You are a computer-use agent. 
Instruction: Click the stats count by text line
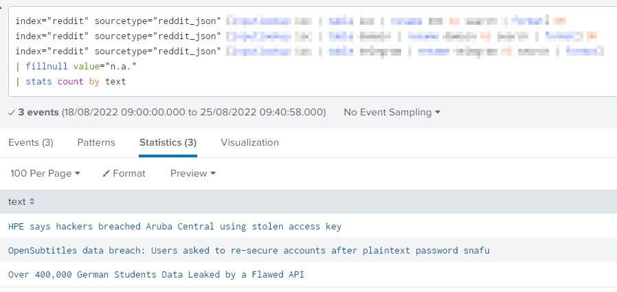point(71,82)
